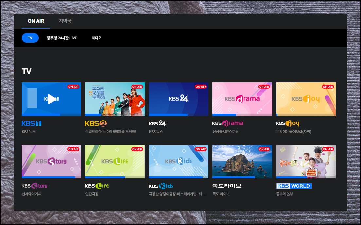This screenshot has width=361, height=225.
Task: Select the TV filter pill
Action: (x=30, y=38)
